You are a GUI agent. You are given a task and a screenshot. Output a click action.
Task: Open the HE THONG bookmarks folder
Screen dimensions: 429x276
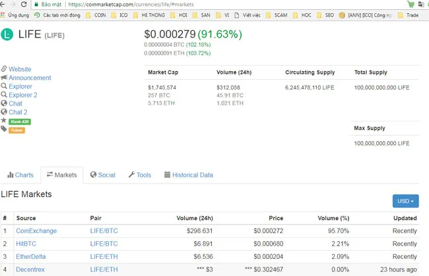[149, 15]
